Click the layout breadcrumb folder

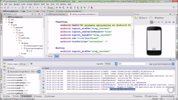50,11
